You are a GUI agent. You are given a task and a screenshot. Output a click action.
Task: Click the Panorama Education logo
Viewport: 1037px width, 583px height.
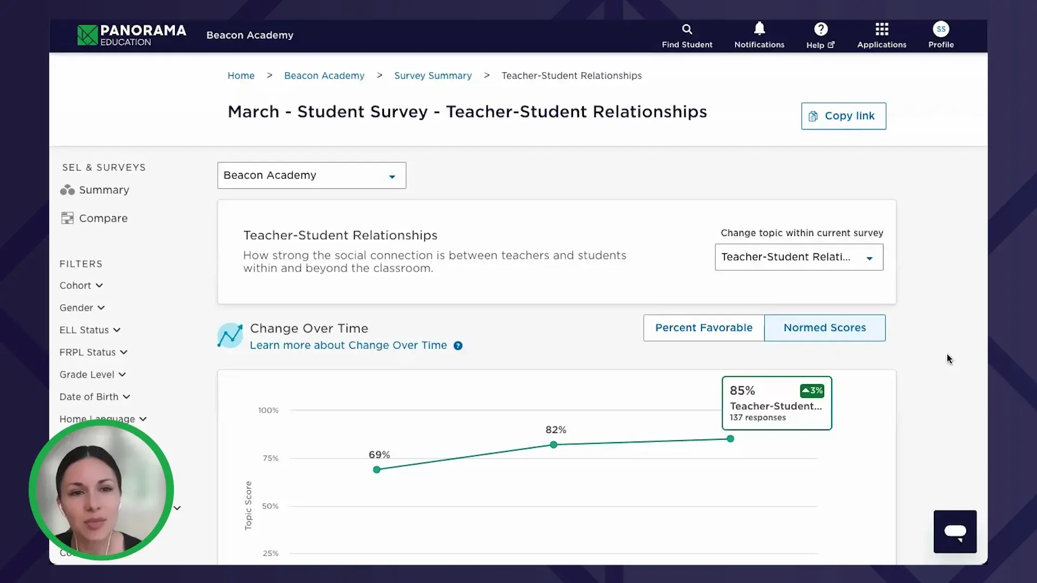pyautogui.click(x=131, y=35)
